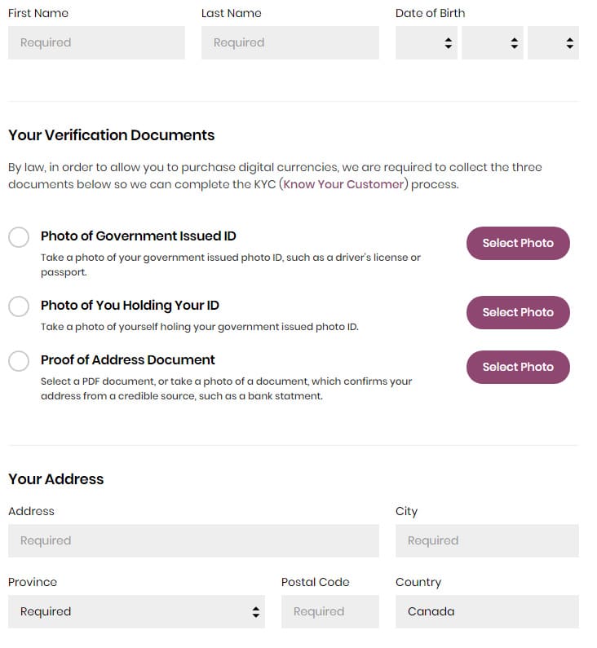The height and width of the screenshot is (648, 597).
Task: Focus the Last Name text box
Action: click(x=290, y=42)
